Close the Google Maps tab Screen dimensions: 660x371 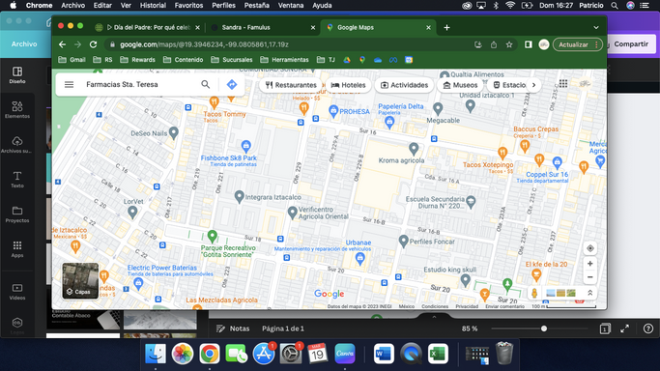428,28
